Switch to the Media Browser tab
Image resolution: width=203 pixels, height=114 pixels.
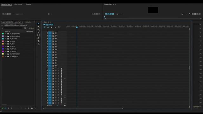pos(28,22)
